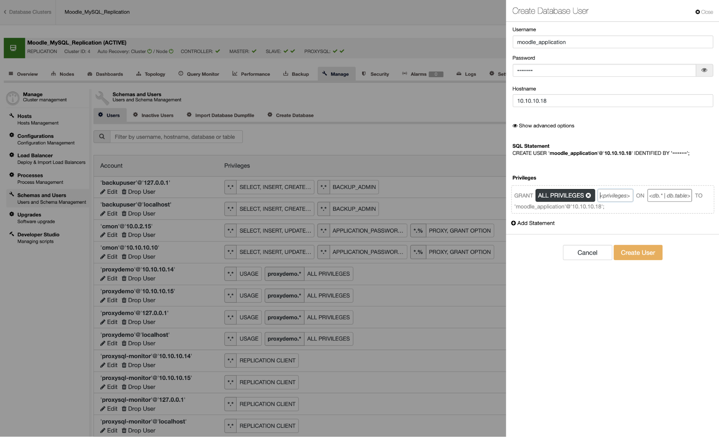Click the db.table entry box
The height and width of the screenshot is (437, 719).
pos(669,195)
